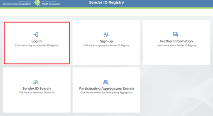Open the Sender ID Search heading
The width and height of the screenshot is (213, 116).
pos(37,88)
